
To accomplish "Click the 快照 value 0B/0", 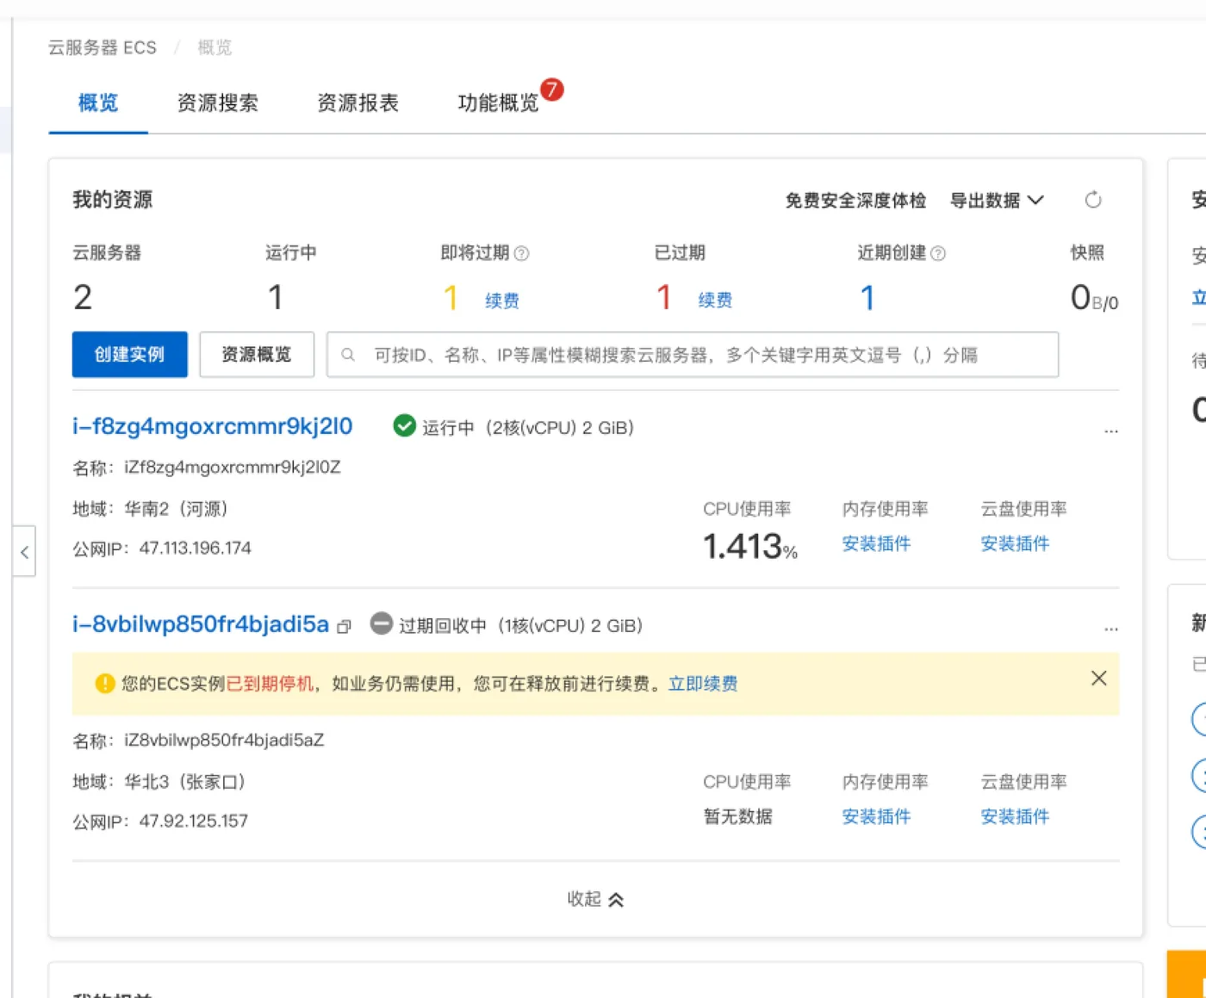I will (1094, 298).
